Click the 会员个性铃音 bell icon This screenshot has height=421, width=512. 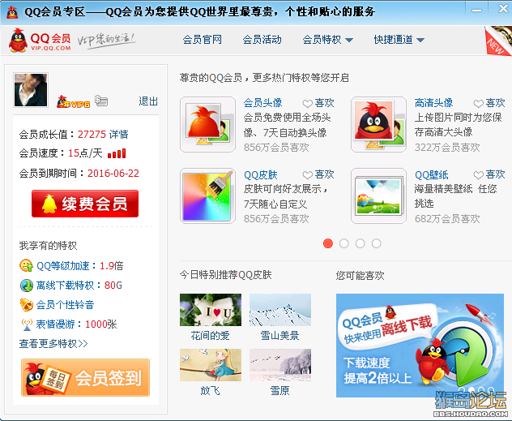coord(26,305)
